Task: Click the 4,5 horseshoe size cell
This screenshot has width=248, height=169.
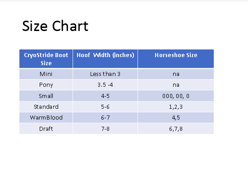Action: tap(176, 118)
